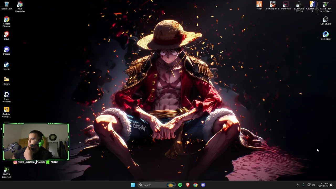336x189 pixels.
Task: Select the Recycle Bin desktop icon
Action: pos(7,6)
